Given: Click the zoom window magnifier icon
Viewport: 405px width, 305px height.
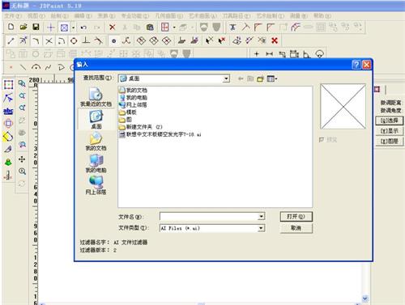Looking at the screenshot, I should point(22,83).
